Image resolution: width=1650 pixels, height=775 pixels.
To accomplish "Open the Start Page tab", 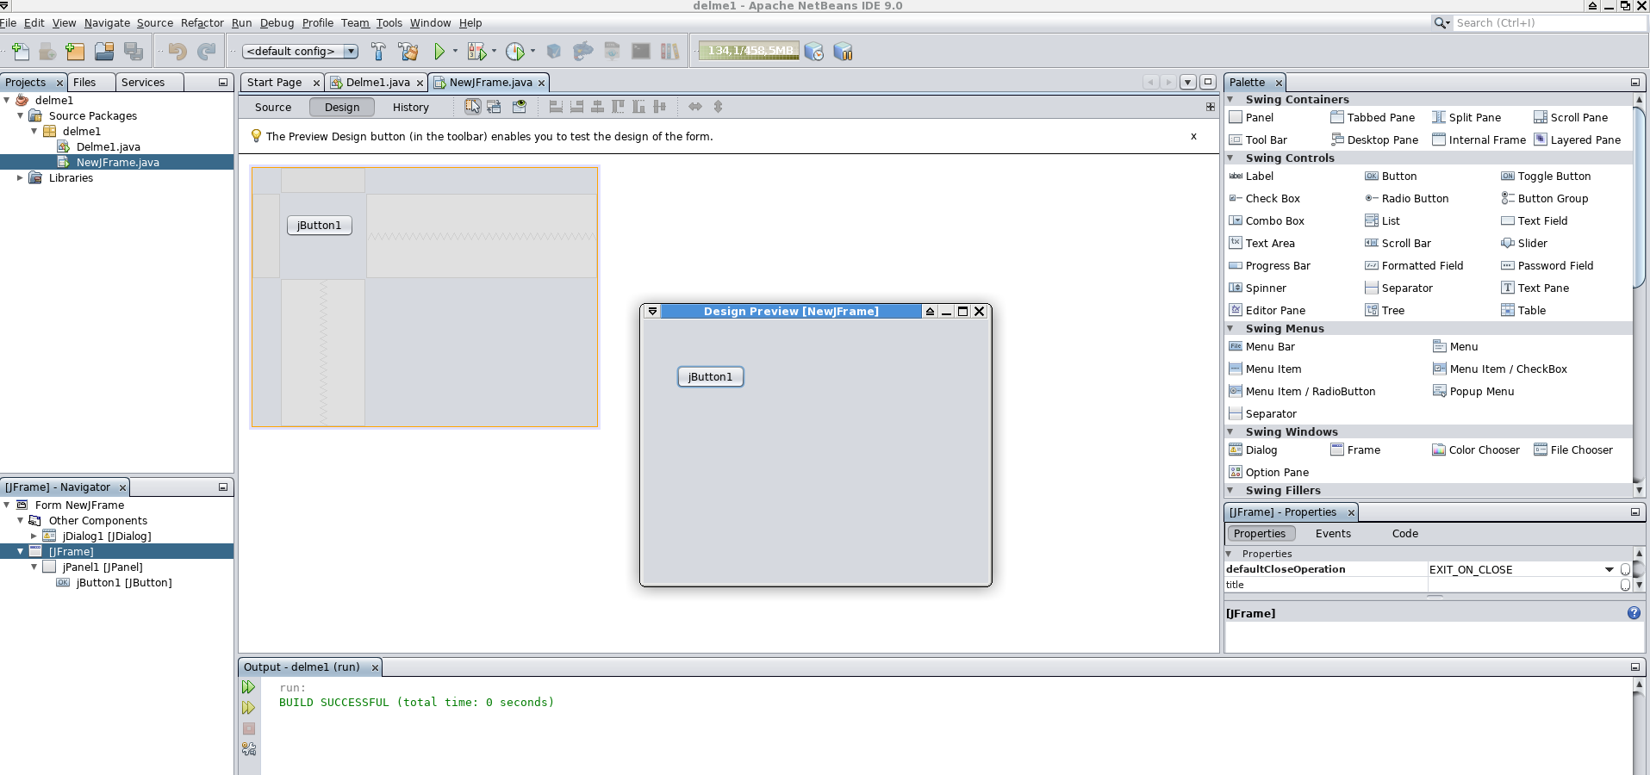I will pyautogui.click(x=274, y=82).
